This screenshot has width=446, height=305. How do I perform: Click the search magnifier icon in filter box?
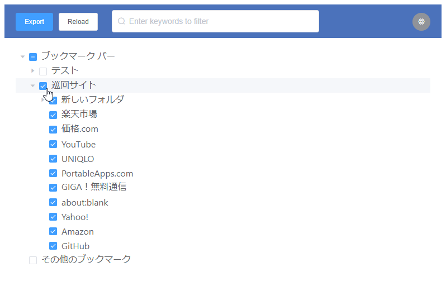[121, 21]
